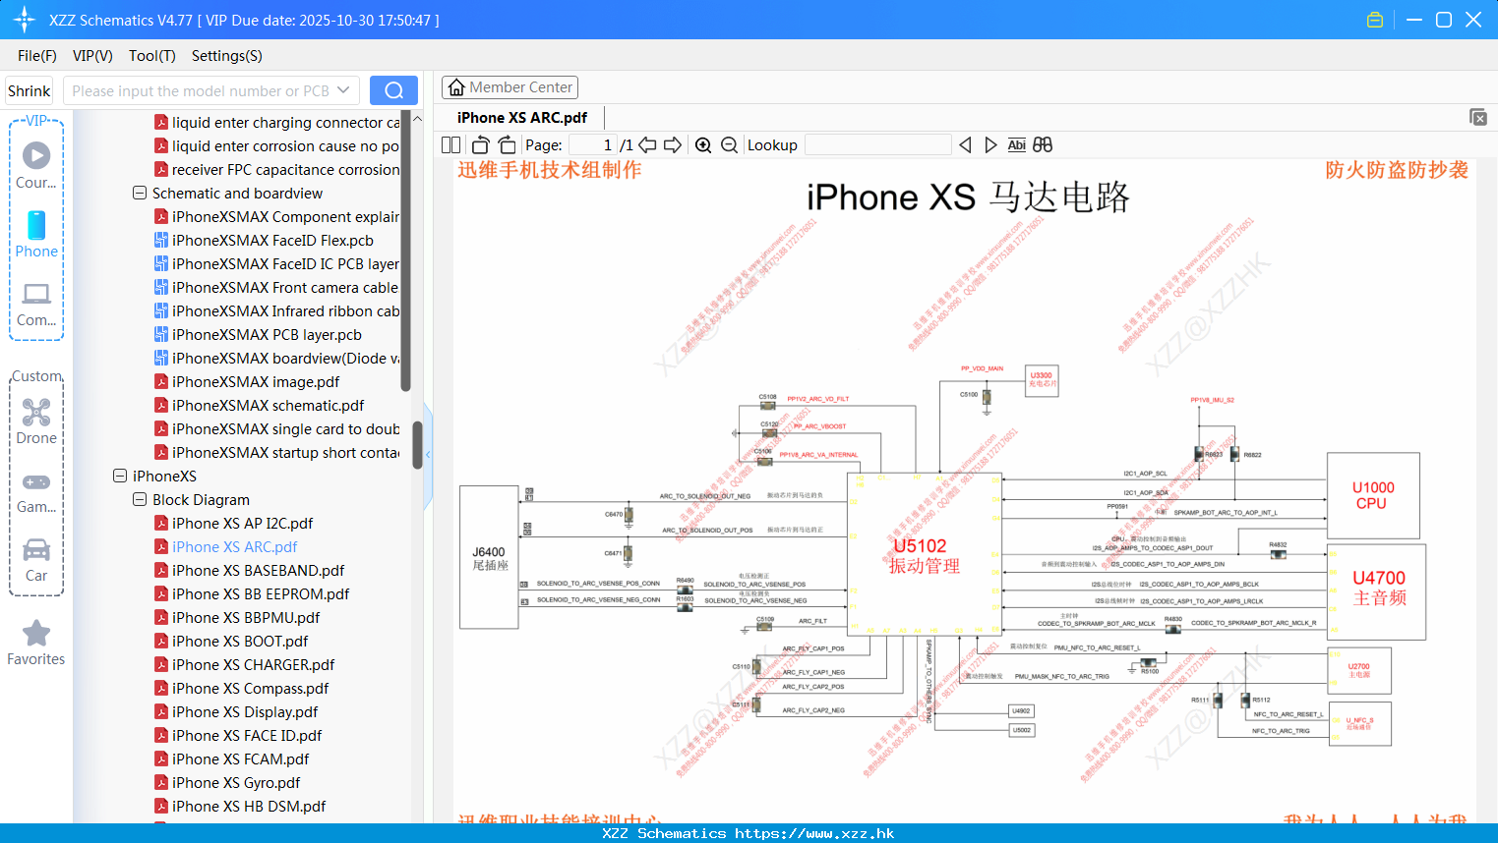Zoom in on the PDF

(703, 144)
